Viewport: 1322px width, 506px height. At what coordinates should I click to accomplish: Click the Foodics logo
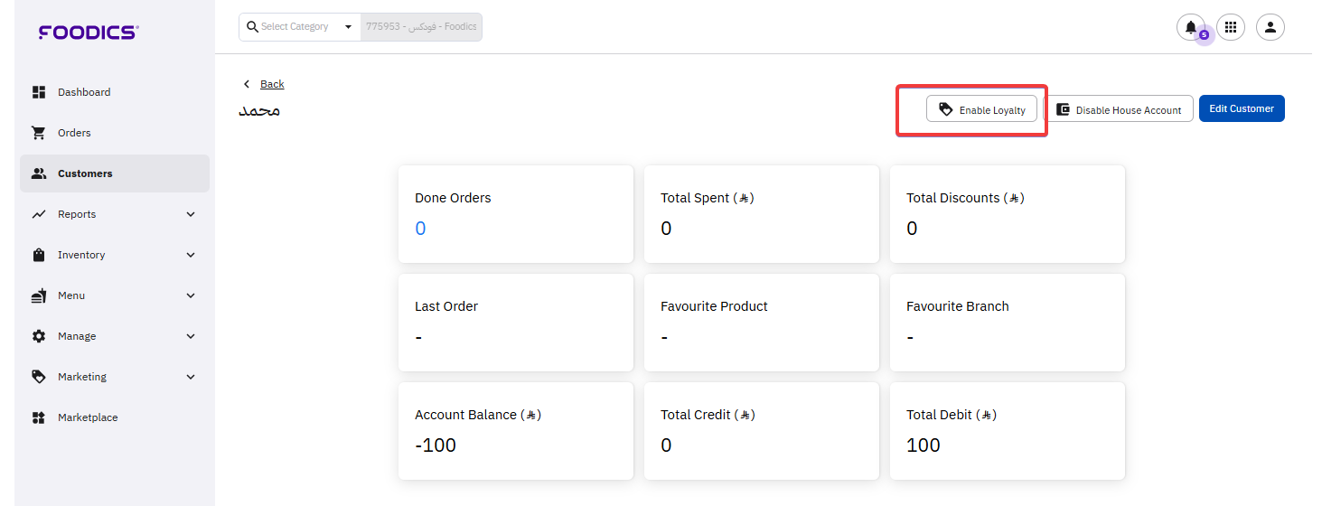tap(88, 33)
